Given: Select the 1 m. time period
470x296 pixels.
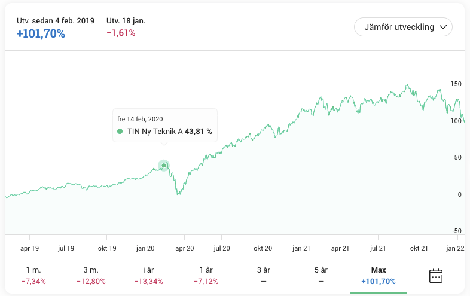Looking at the screenshot, I should (x=33, y=276).
